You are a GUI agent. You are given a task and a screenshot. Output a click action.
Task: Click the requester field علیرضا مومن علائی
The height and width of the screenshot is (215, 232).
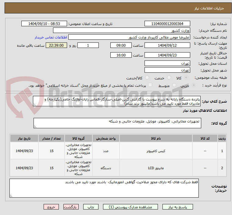point(129,37)
